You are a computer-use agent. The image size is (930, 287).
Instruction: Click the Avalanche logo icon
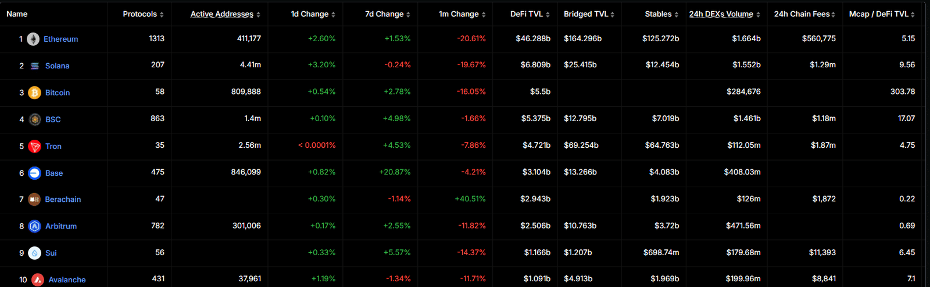pyautogui.click(x=38, y=279)
